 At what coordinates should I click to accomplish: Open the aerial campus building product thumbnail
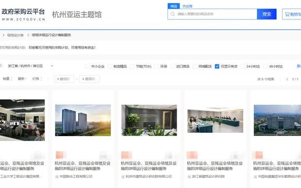[277, 120]
